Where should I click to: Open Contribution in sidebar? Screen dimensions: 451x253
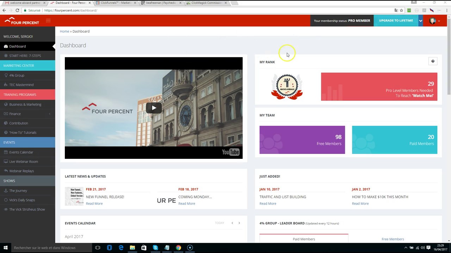coord(27,123)
